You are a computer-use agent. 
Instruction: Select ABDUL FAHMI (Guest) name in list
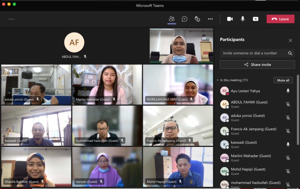point(249,102)
